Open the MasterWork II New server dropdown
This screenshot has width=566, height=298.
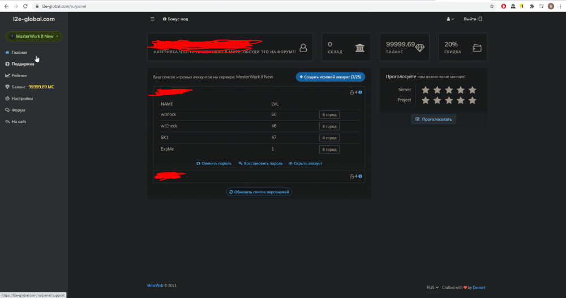[x=34, y=36]
